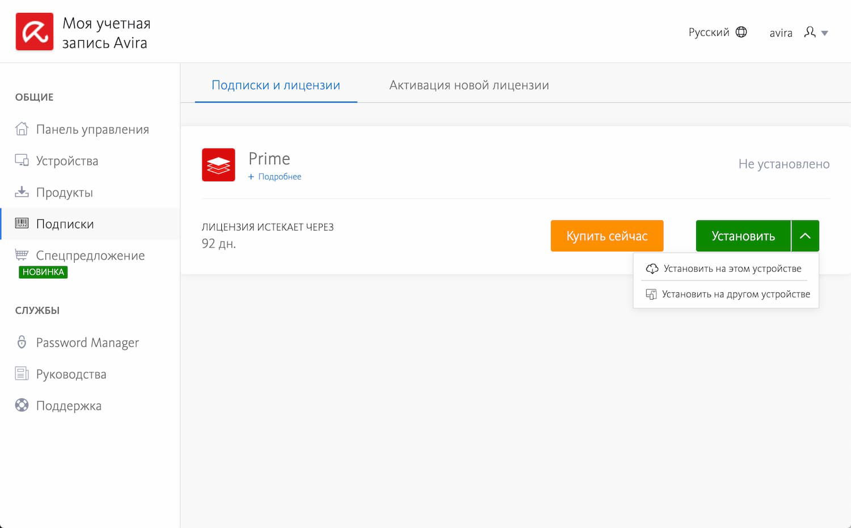Open the avira account dropdown arrow
Image resolution: width=851 pixels, height=528 pixels.
pos(825,33)
